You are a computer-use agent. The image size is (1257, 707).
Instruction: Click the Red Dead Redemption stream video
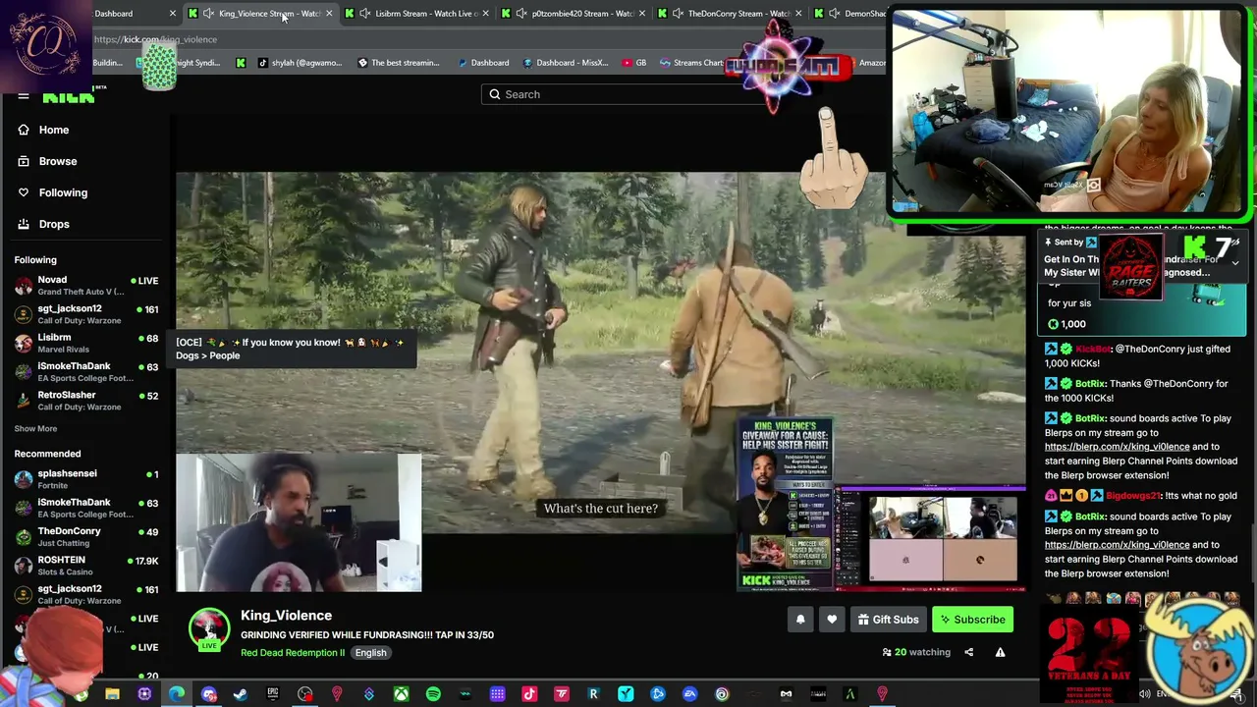(601, 382)
